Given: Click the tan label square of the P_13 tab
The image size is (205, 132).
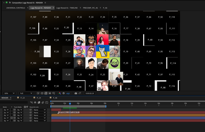Looking at the screenshot, I should pyautogui.click(x=18, y=98).
